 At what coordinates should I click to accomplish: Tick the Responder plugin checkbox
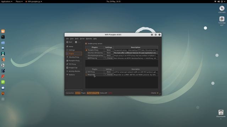tap(87, 75)
